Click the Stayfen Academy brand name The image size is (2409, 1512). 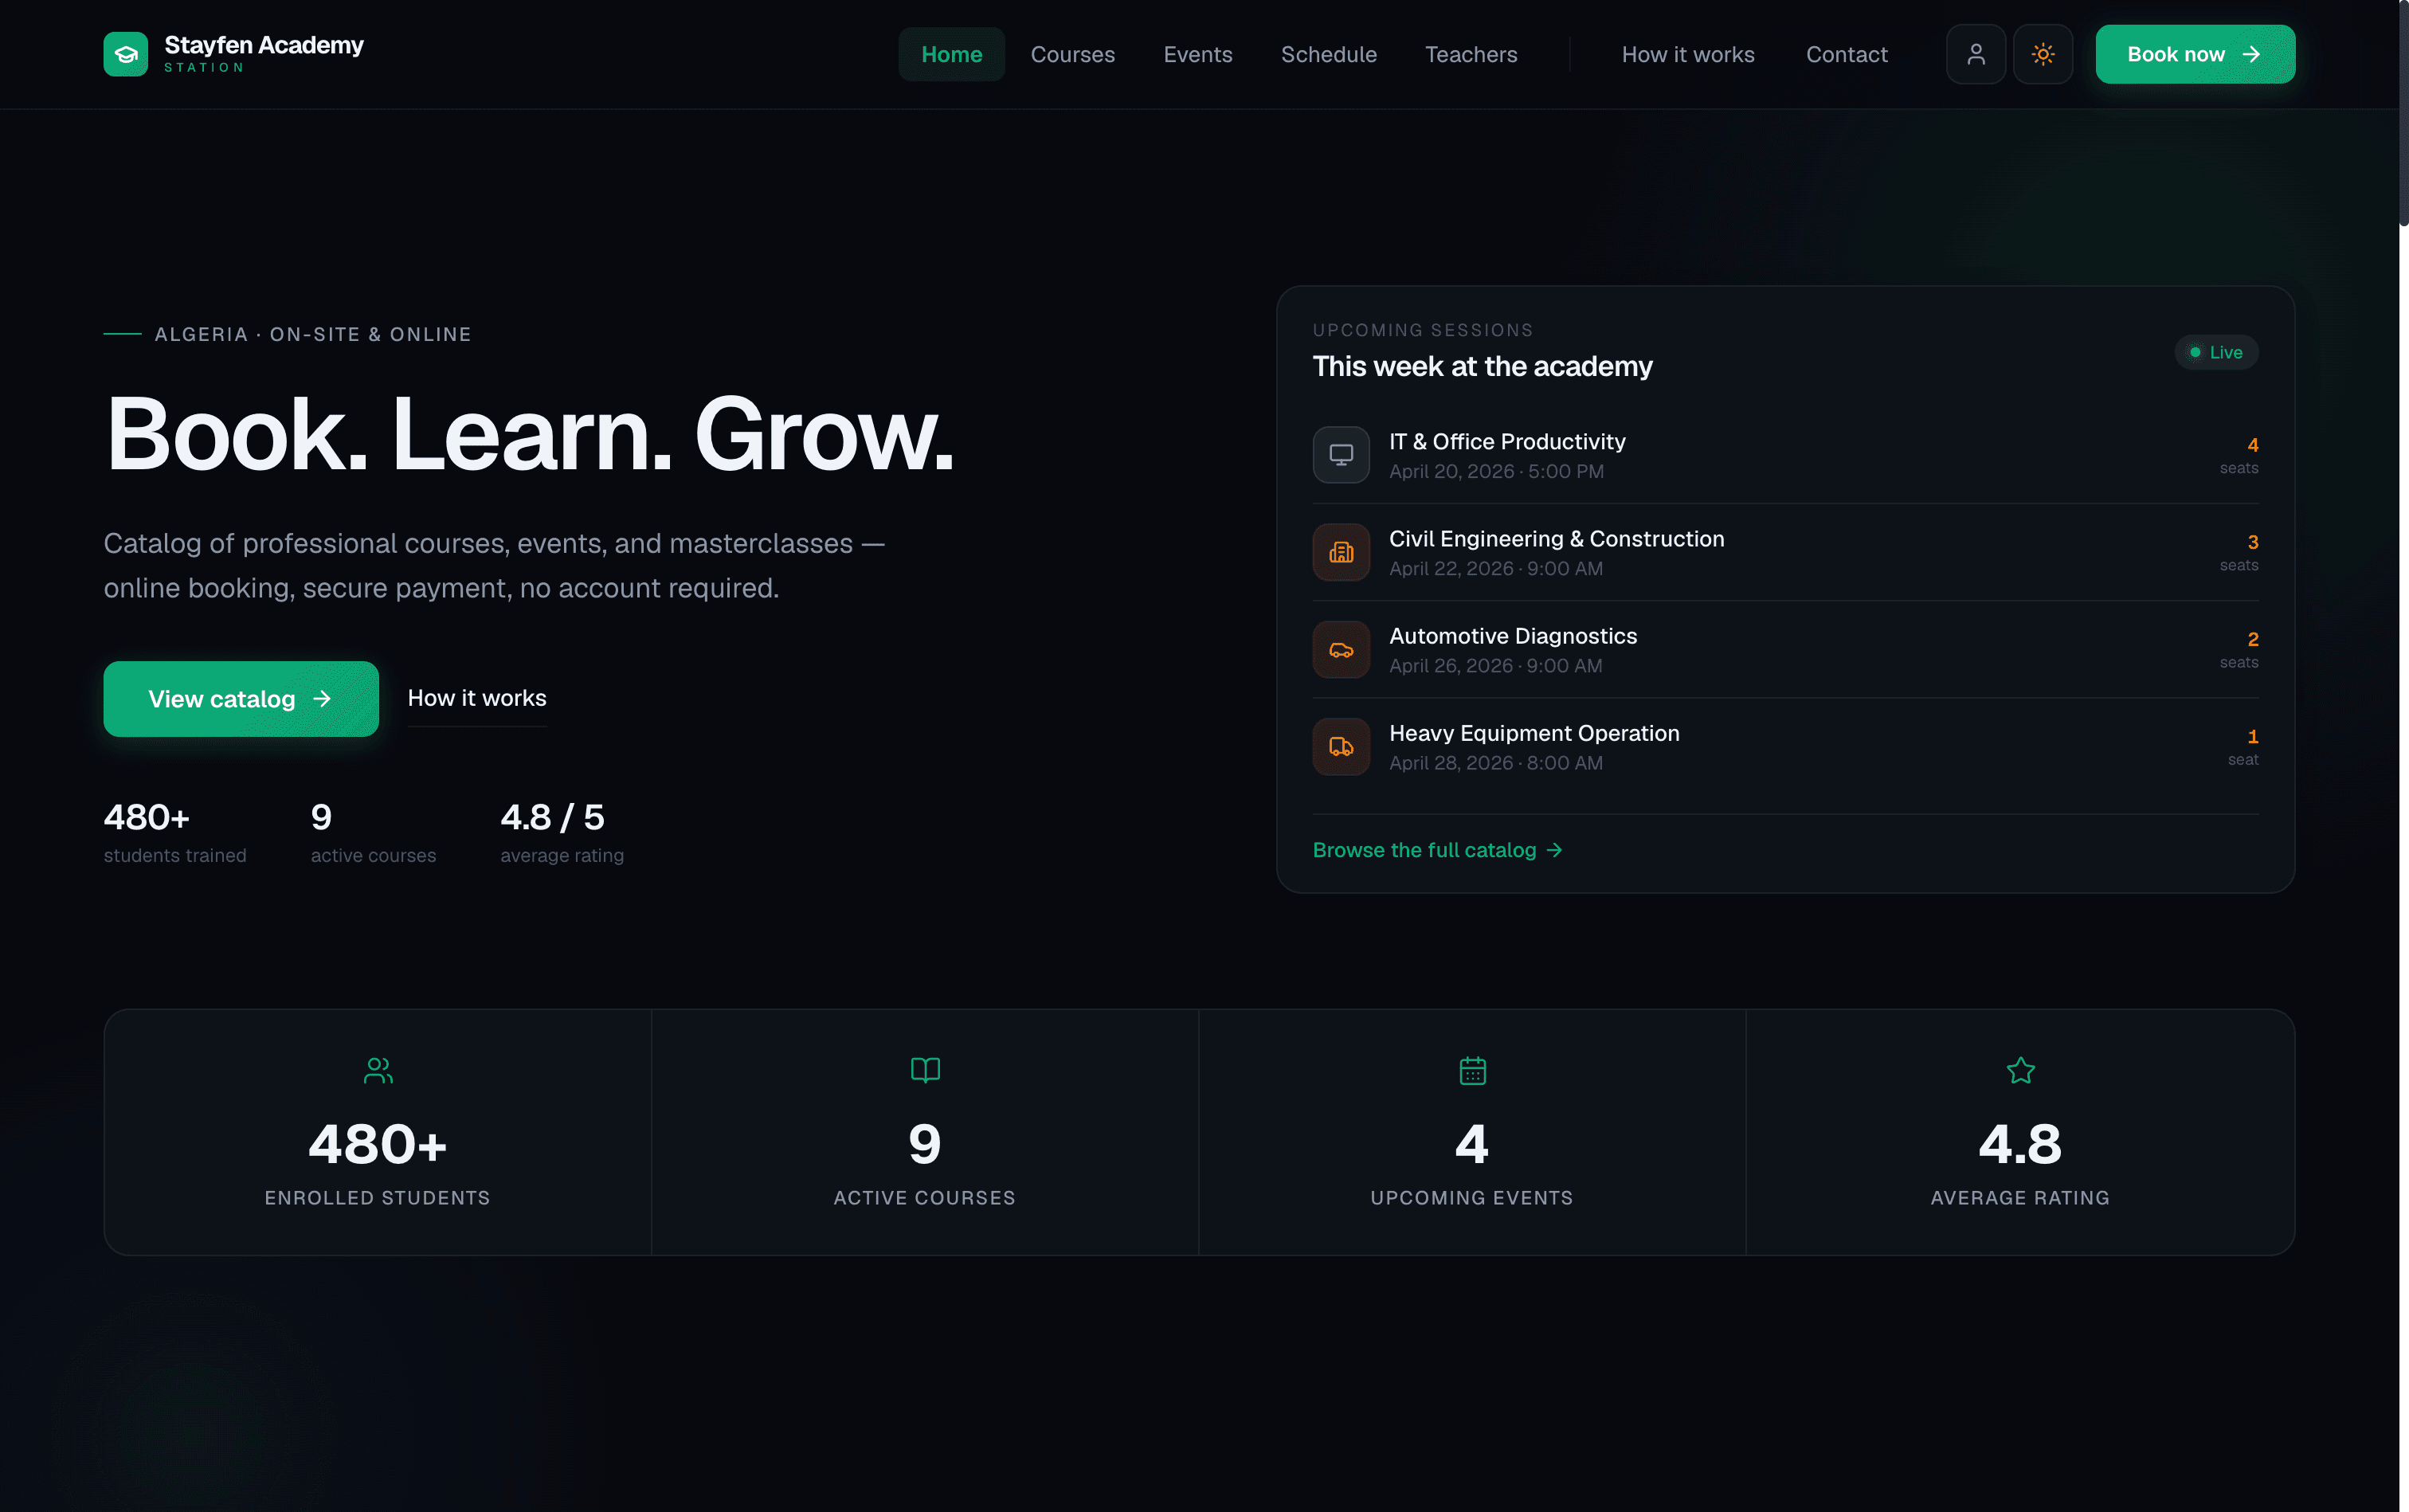pos(264,45)
